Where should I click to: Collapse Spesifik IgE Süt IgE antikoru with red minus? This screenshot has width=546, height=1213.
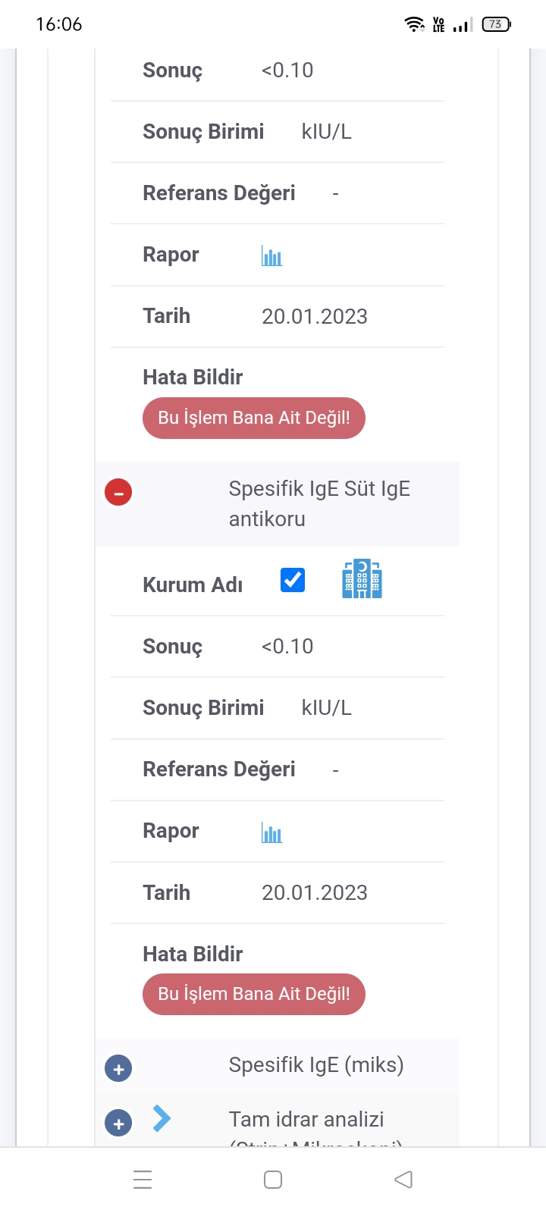tap(118, 492)
